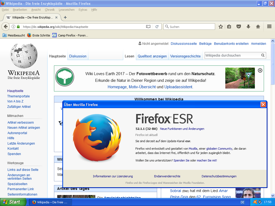The image size is (275, 206).
Task: Open the Versionsgeschichte tab
Action: 185,56
